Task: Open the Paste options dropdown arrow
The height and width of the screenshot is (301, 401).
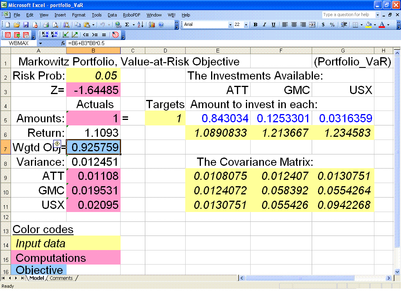Action: tap(93, 25)
